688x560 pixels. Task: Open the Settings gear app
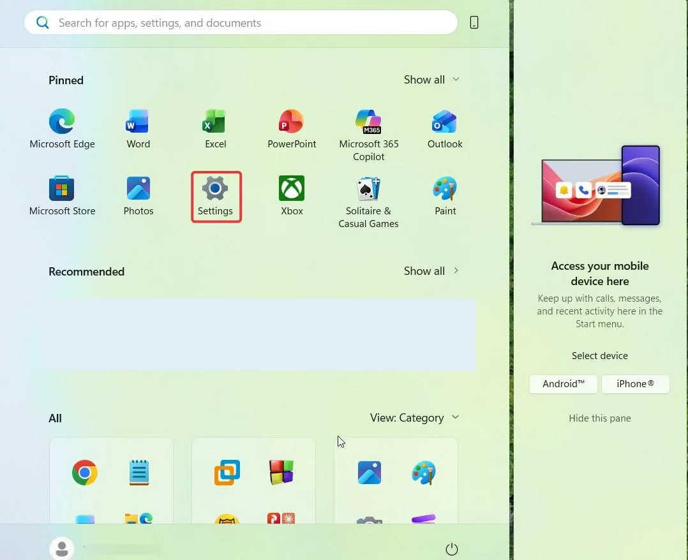point(215,196)
